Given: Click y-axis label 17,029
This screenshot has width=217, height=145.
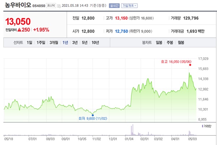Looking at the screenshot, I should [203, 59].
